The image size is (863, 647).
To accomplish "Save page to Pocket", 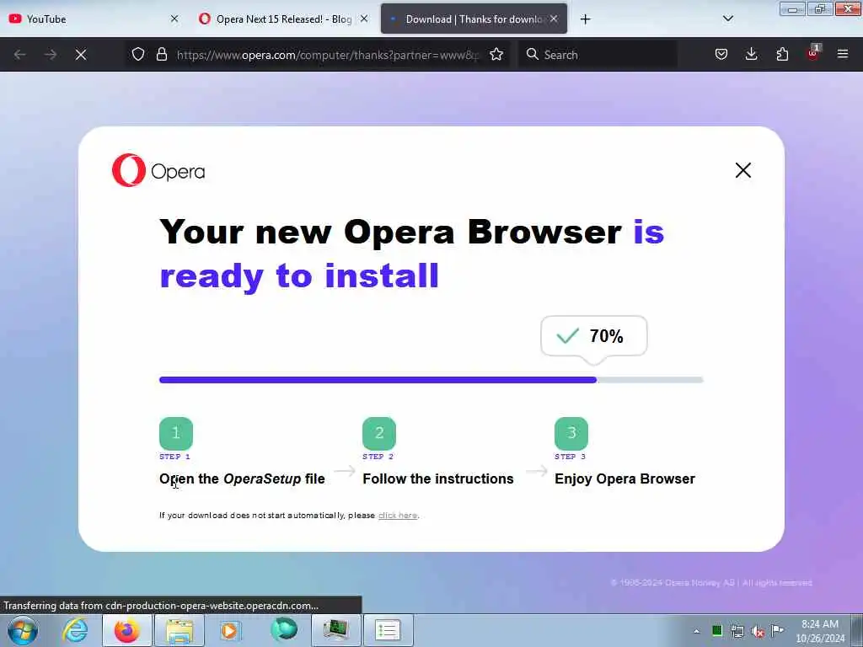I will (721, 54).
